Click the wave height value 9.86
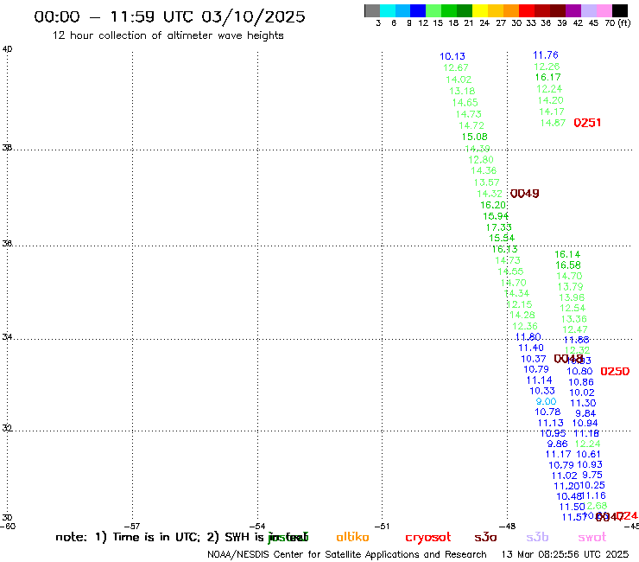 point(557,444)
